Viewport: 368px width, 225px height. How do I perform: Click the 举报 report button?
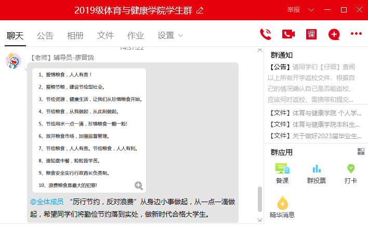coord(294,10)
